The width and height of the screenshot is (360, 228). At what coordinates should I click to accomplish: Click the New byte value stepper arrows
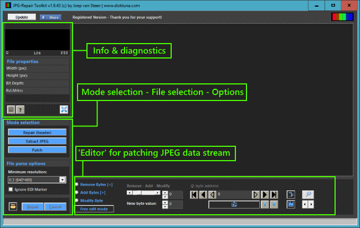(x=166, y=204)
